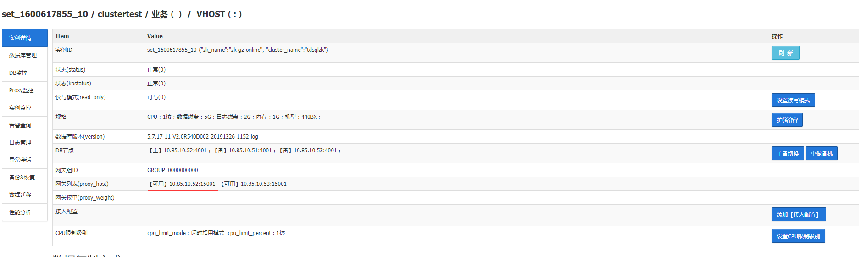This screenshot has height=257, width=859.
Task: Open 性能分析 in the sidebar
Action: coord(25,212)
